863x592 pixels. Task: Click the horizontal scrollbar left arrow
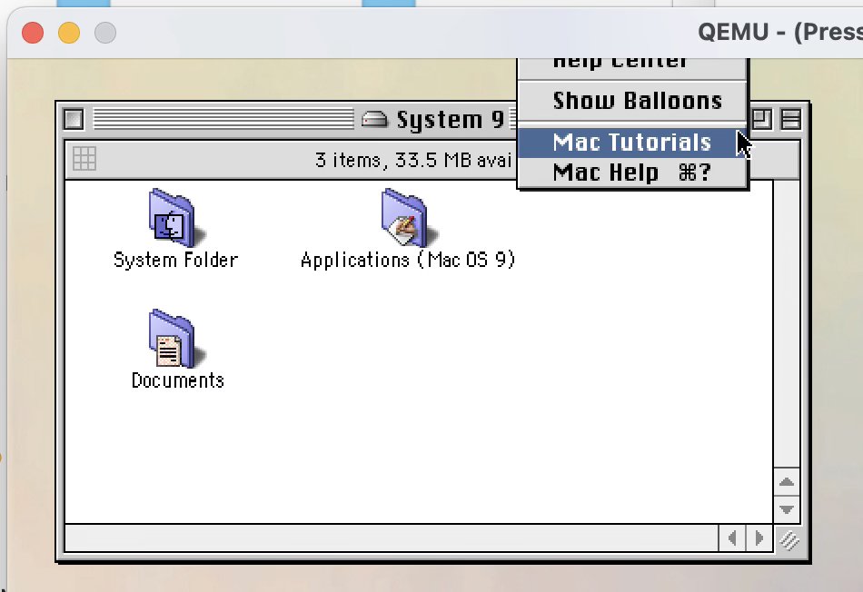click(x=732, y=538)
